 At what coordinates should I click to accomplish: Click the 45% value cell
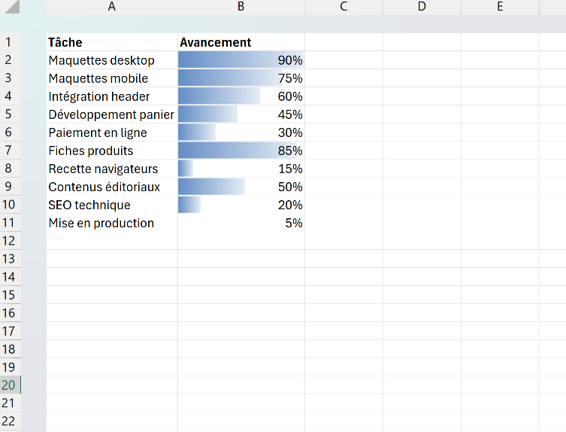241,114
